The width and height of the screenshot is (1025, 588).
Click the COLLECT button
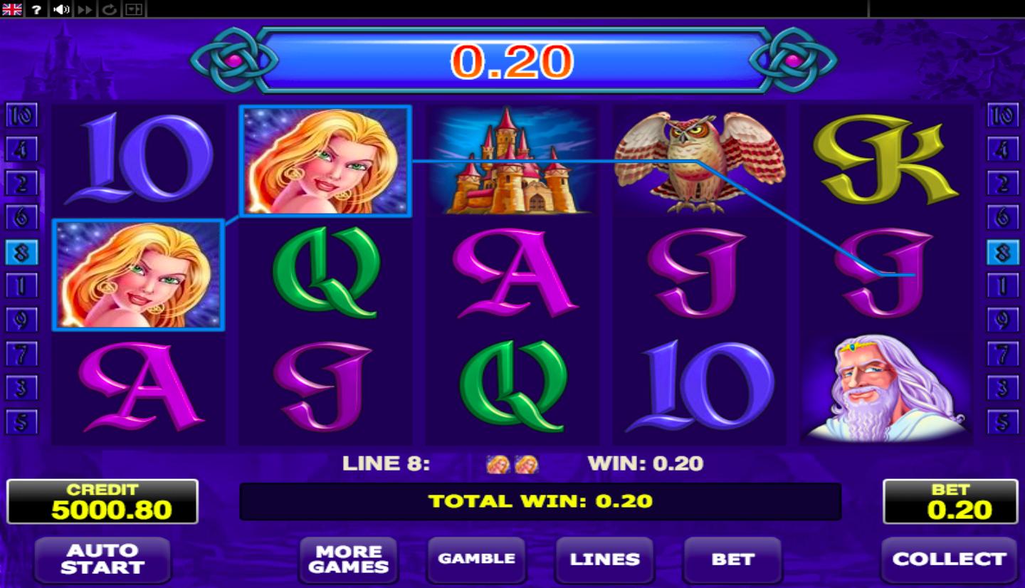[x=950, y=559]
